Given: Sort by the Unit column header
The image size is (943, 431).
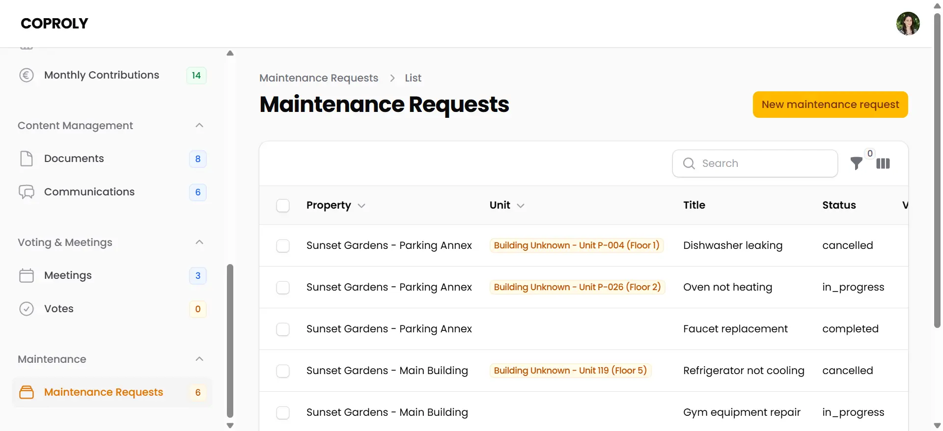Looking at the screenshot, I should pos(507,205).
